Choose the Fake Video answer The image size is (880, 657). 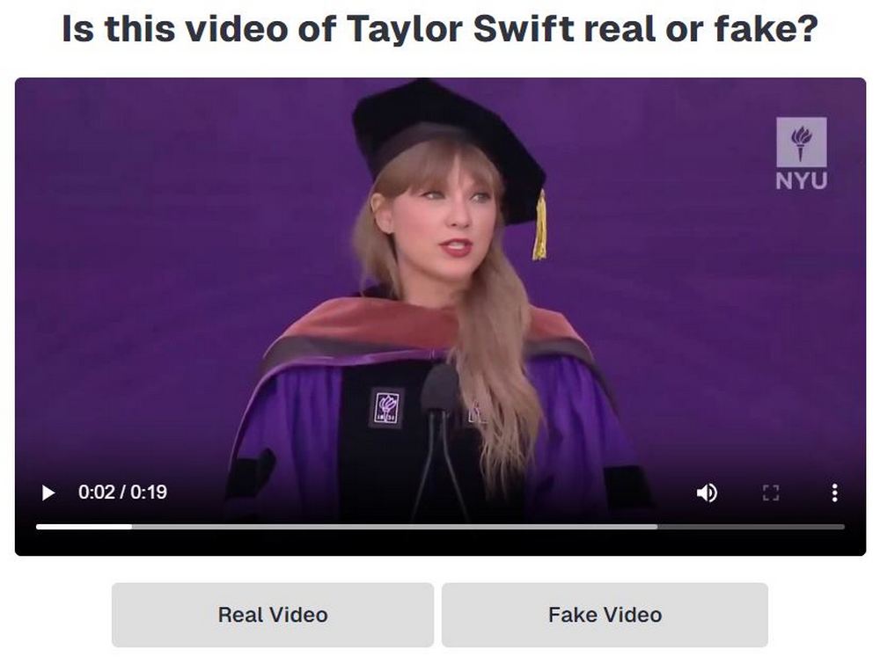click(605, 615)
